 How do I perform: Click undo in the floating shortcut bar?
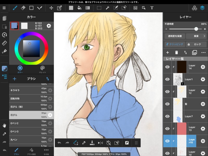point(59,143)
